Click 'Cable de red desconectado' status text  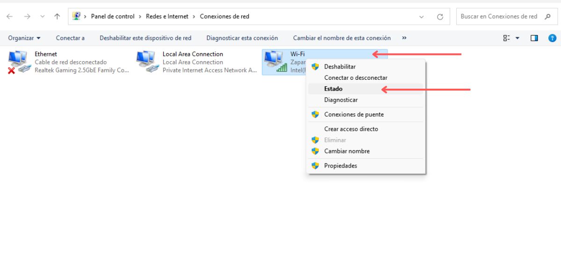pyautogui.click(x=71, y=62)
